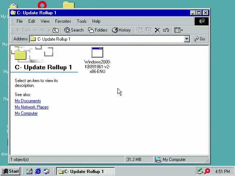Open the Search pane

coord(74,30)
